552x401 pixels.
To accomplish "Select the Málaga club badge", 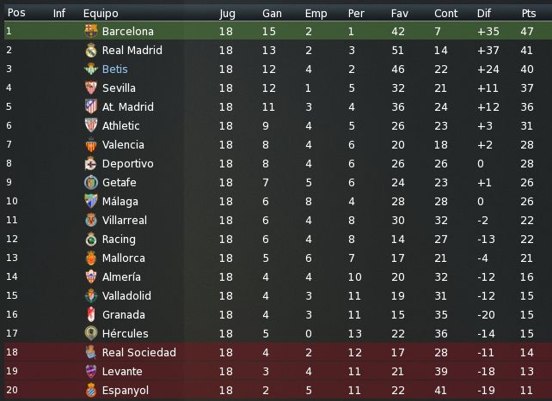I will tap(91, 201).
